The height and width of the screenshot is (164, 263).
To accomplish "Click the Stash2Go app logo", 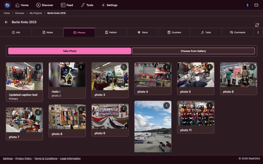I will click(x=7, y=5).
